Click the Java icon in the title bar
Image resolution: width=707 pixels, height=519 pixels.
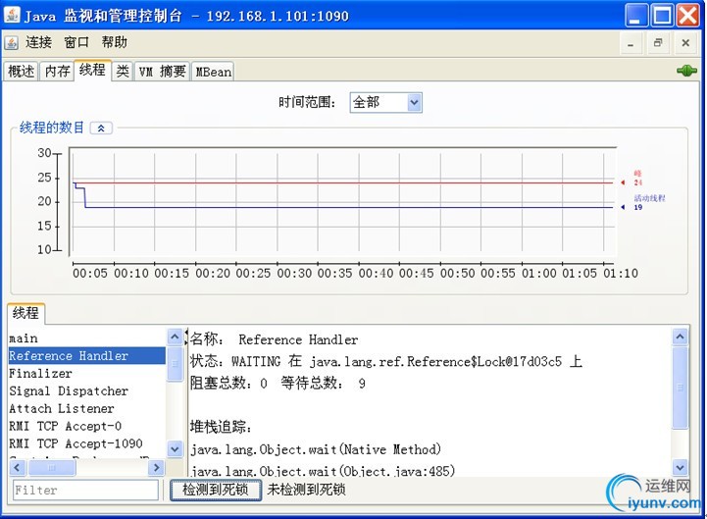tap(11, 15)
